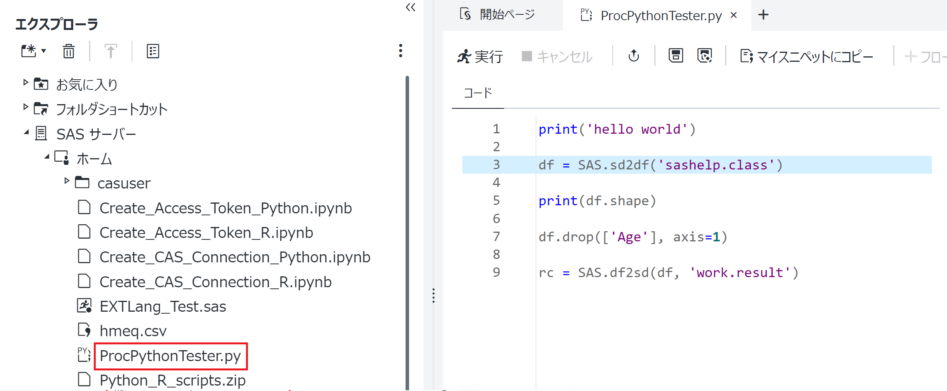Image resolution: width=947 pixels, height=391 pixels.
Task: Run the code with 実行
Action: (480, 57)
